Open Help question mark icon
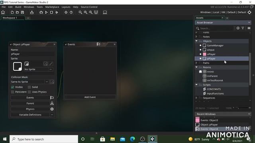Screen dimensions: 255x143 click(71, 12)
